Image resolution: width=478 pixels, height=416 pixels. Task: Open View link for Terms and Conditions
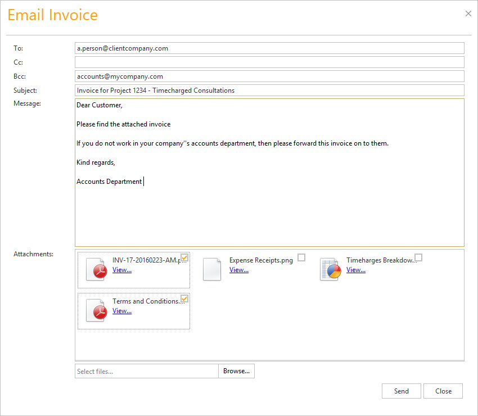click(122, 311)
